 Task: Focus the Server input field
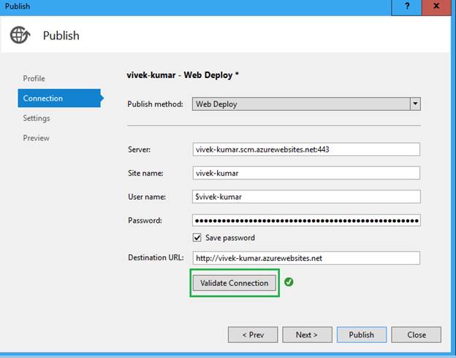(306, 149)
